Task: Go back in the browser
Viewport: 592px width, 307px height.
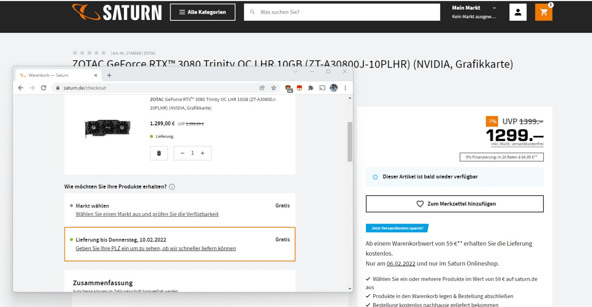Action: pos(21,88)
